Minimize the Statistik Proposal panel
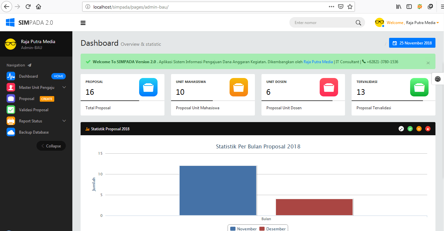 419,129
